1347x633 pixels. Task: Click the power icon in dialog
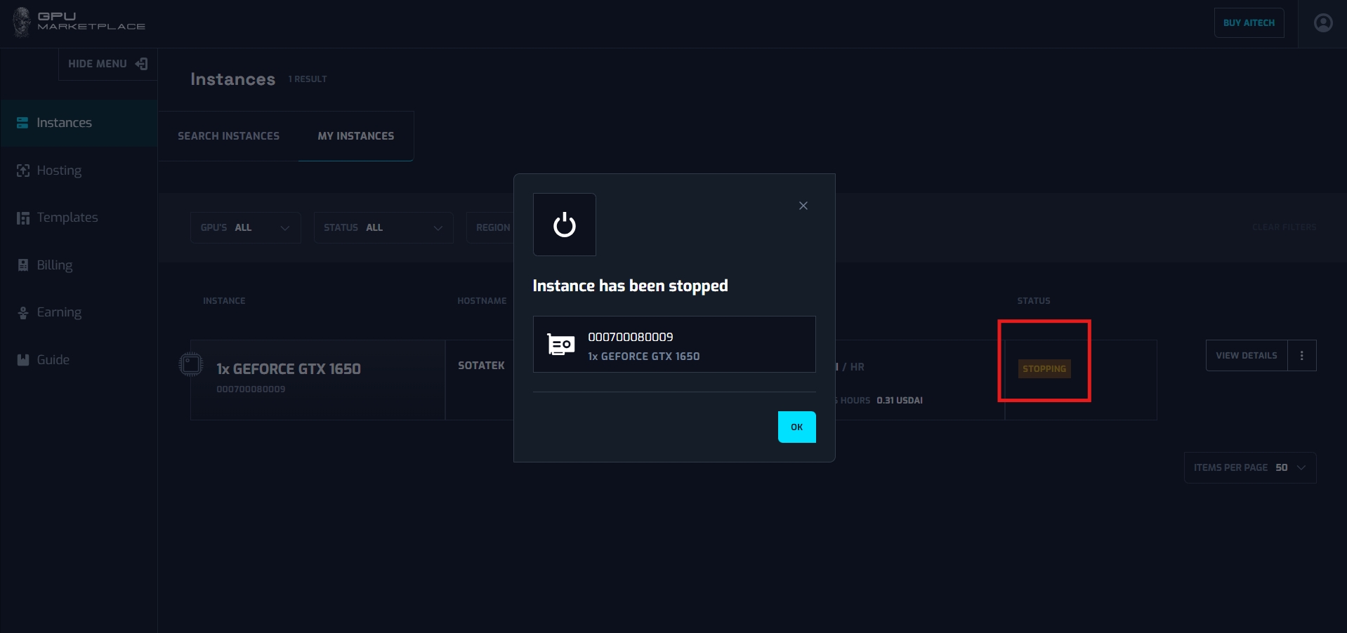564,225
